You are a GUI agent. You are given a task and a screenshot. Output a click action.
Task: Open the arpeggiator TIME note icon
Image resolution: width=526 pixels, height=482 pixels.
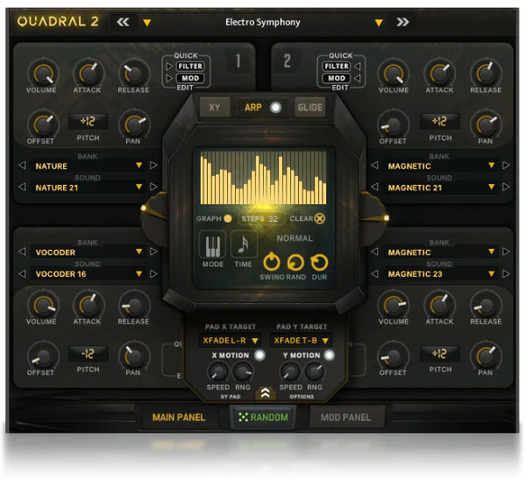[244, 245]
